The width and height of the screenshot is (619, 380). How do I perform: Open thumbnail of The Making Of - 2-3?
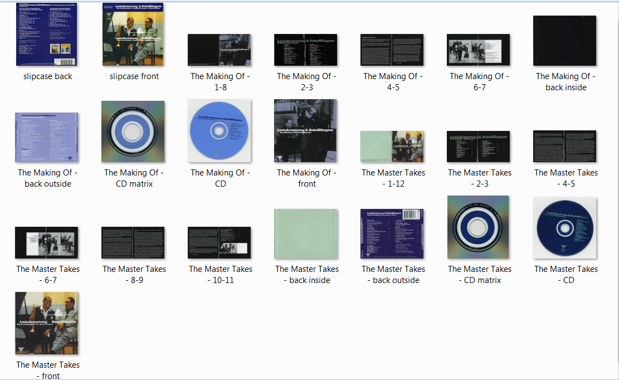coord(305,50)
